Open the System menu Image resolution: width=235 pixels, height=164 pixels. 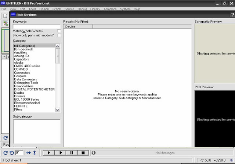pyautogui.click(x=125, y=9)
